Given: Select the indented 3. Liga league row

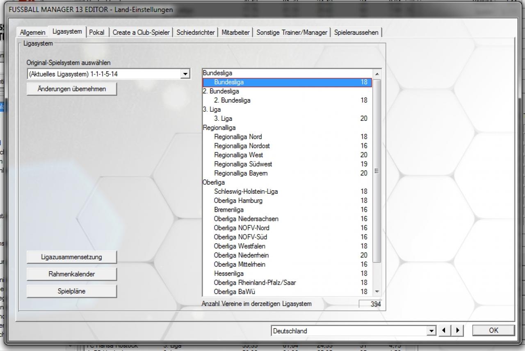Looking at the screenshot, I should (287, 118).
